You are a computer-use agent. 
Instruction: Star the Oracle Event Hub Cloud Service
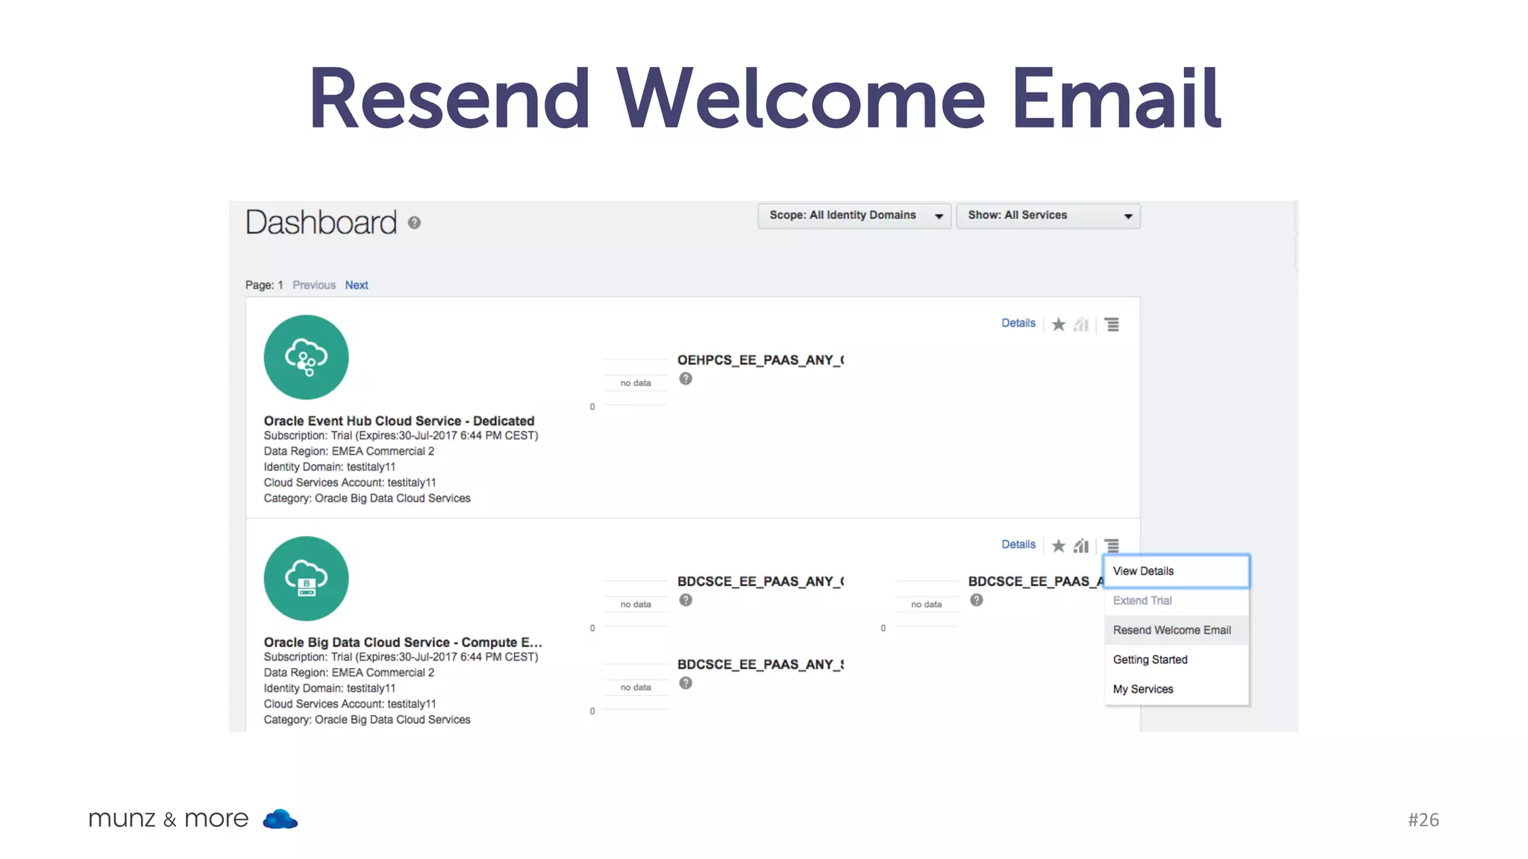point(1058,324)
